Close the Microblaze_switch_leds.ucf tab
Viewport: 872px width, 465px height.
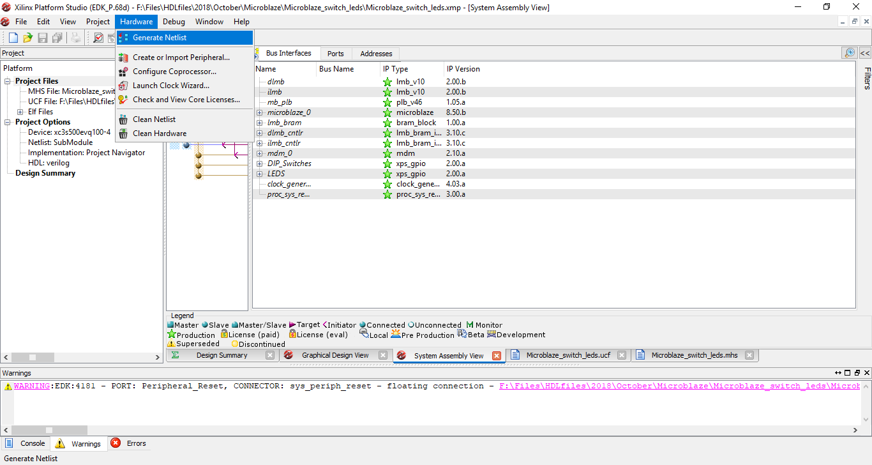[x=622, y=355]
